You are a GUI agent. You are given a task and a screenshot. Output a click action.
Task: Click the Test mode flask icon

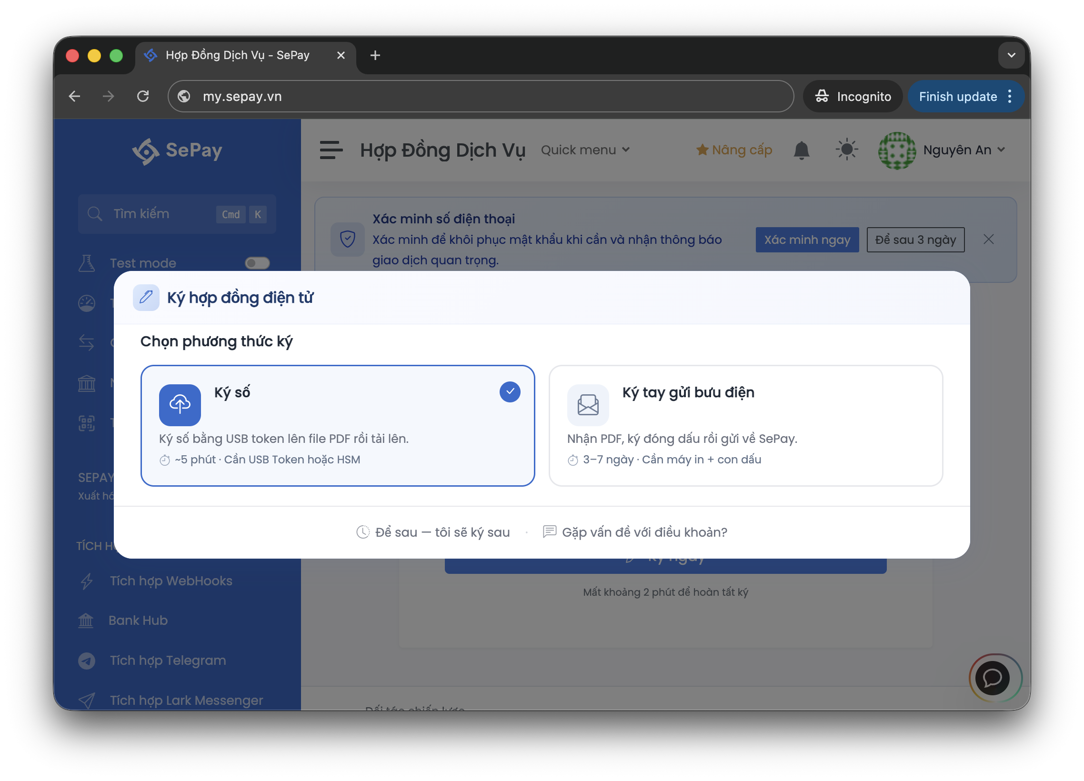tap(87, 263)
